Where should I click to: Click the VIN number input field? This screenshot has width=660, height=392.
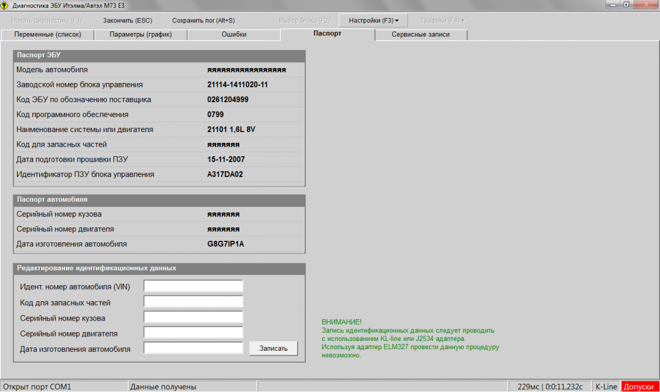click(193, 286)
